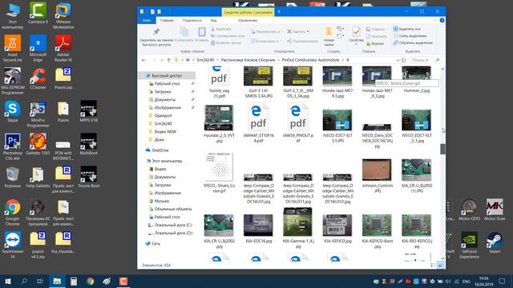Select PinOut Constructeur Automobile breadcrumb

tap(310, 60)
